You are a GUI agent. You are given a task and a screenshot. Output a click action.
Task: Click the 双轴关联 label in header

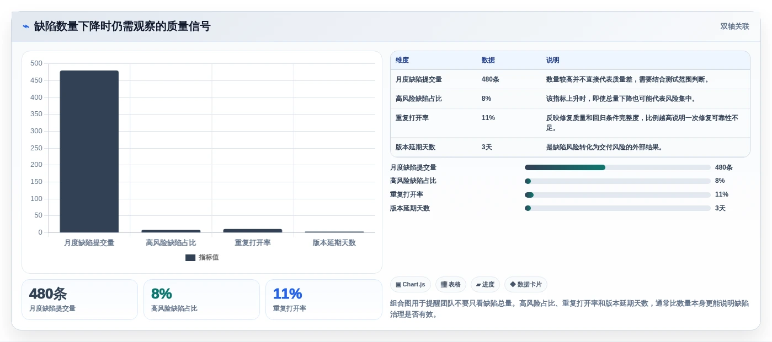(x=734, y=26)
